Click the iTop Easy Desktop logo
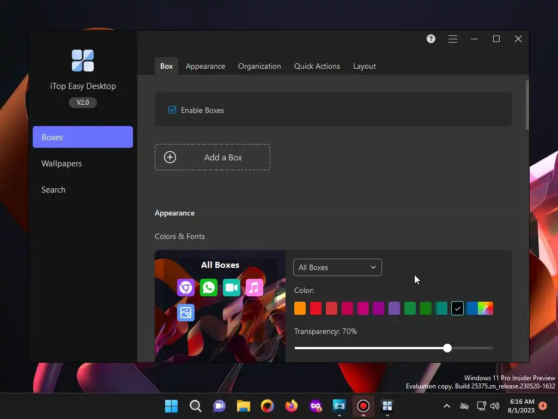 click(83, 61)
